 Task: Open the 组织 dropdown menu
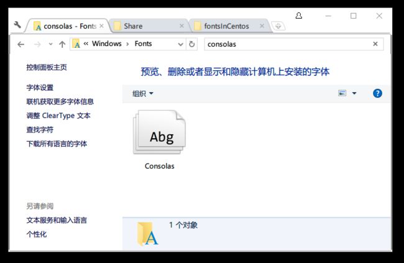pyautogui.click(x=143, y=93)
